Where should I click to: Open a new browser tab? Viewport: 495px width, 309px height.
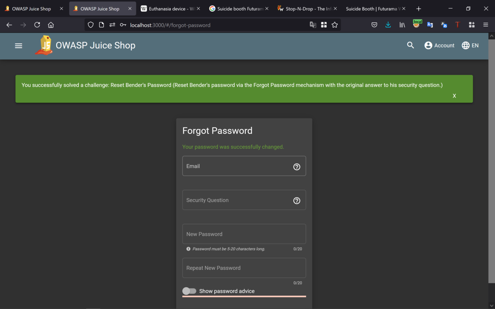[x=419, y=9]
